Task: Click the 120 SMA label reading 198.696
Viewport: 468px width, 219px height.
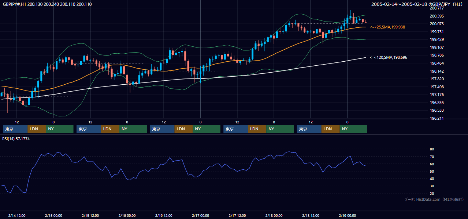Action: click(x=389, y=57)
